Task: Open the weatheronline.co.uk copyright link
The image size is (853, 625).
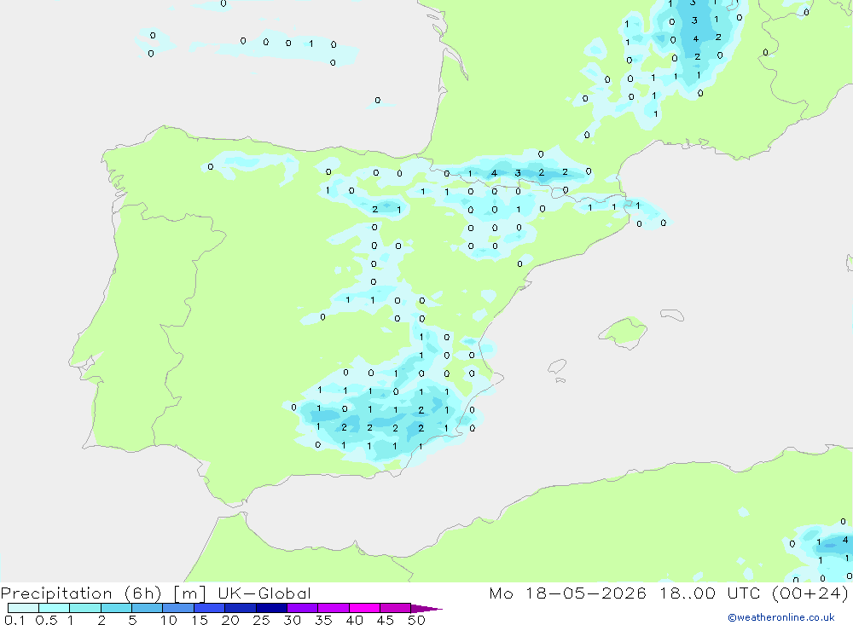Action: (x=781, y=617)
